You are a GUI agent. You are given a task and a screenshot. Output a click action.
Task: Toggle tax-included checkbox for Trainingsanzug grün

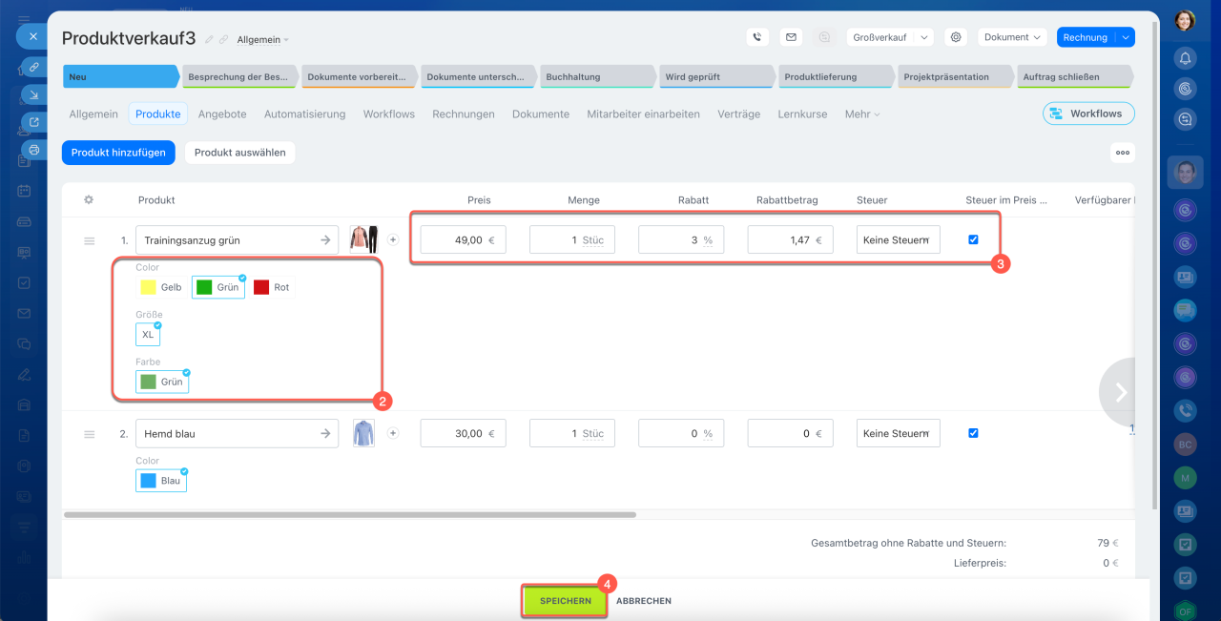[973, 239]
